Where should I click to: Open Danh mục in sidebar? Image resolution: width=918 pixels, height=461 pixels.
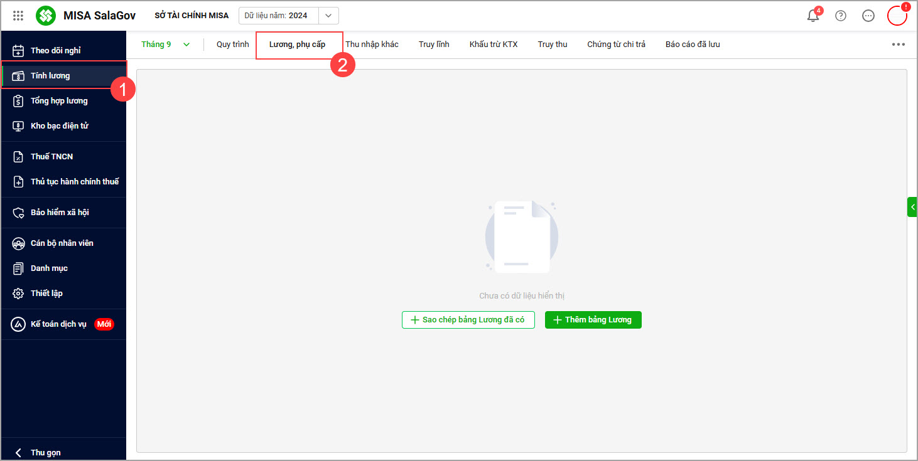[x=63, y=268]
